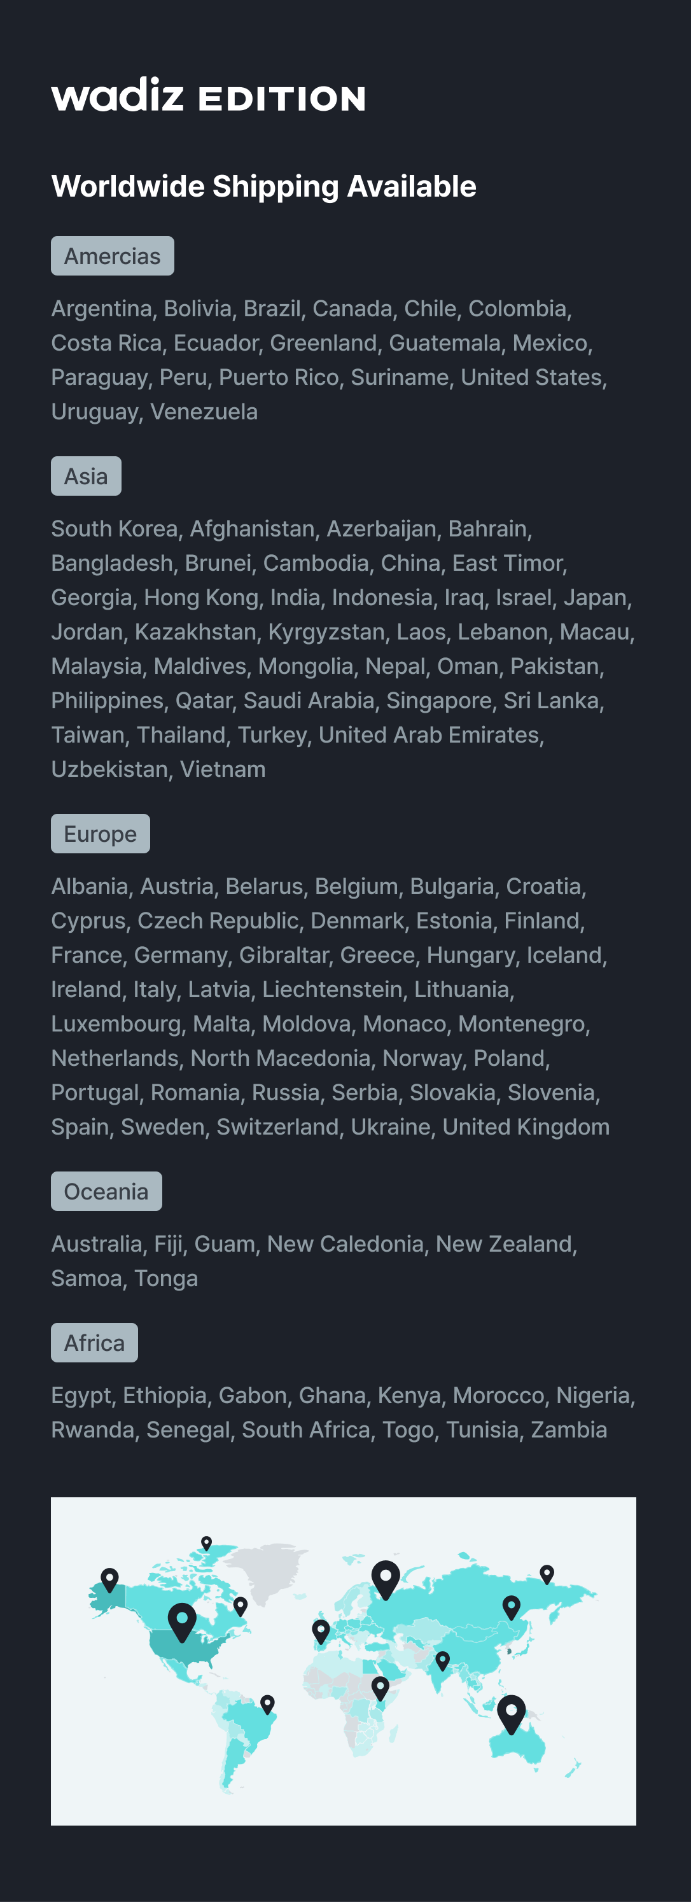Viewport: 691px width, 1902px height.
Task: Select the large pin over Australia
Action: (x=511, y=1713)
